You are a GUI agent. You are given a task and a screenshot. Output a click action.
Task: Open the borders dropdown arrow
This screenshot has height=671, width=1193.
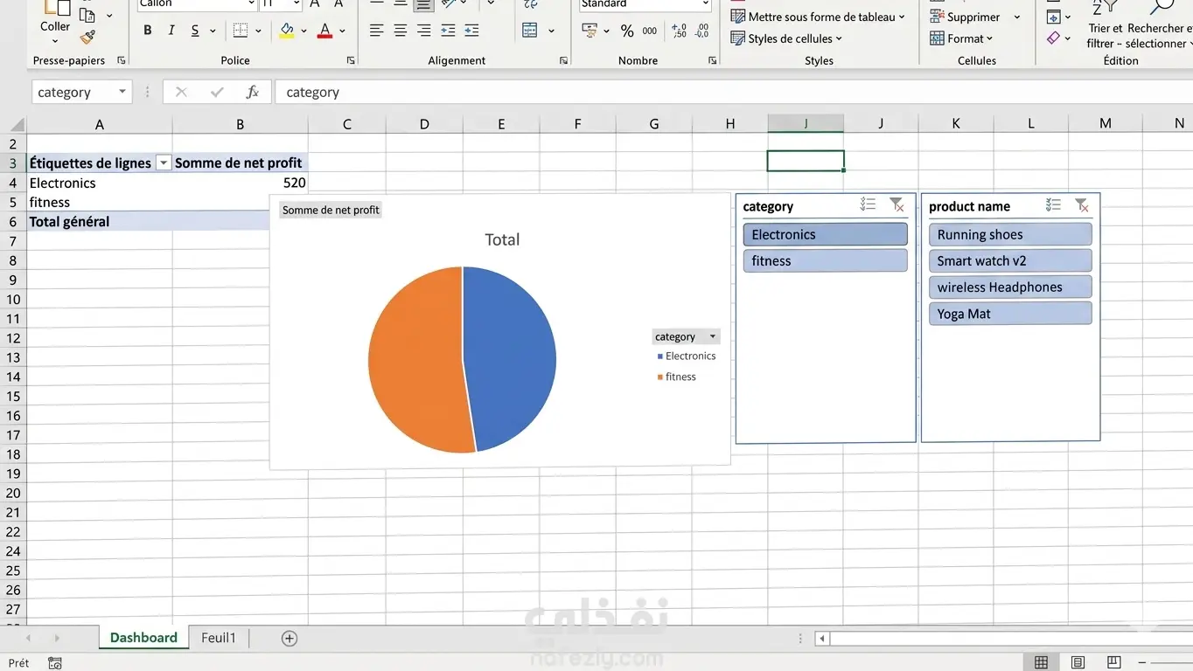coord(259,31)
